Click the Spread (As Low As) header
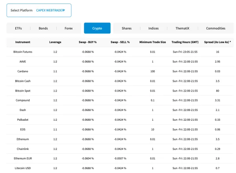Image resolution: width=236 pixels, height=173 pixels. 218,42
